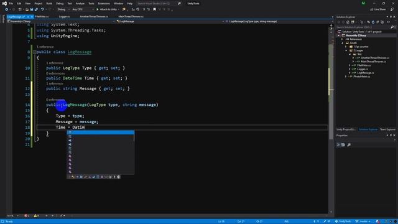
Task: Click the Home icon in Solution Explorer
Action: click(348, 22)
